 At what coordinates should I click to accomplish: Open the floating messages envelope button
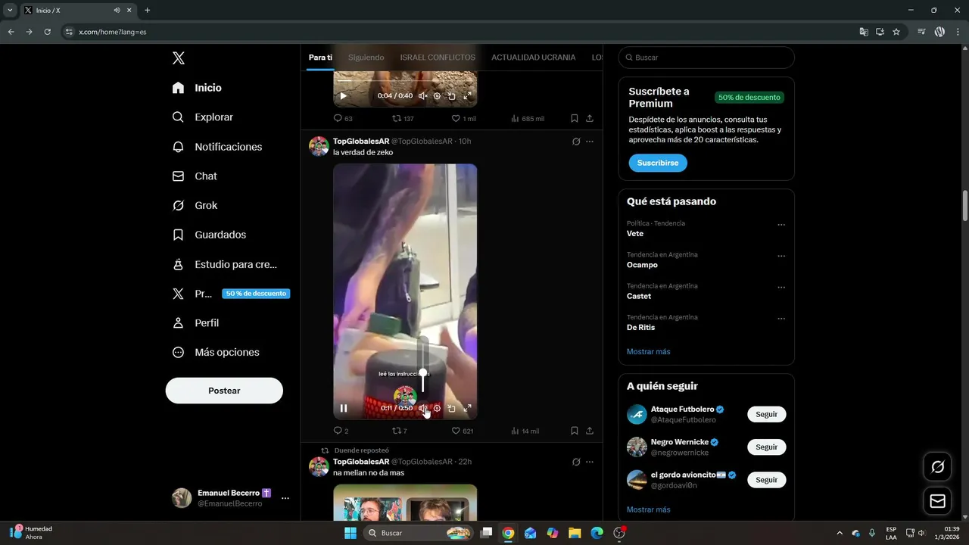coord(937,501)
